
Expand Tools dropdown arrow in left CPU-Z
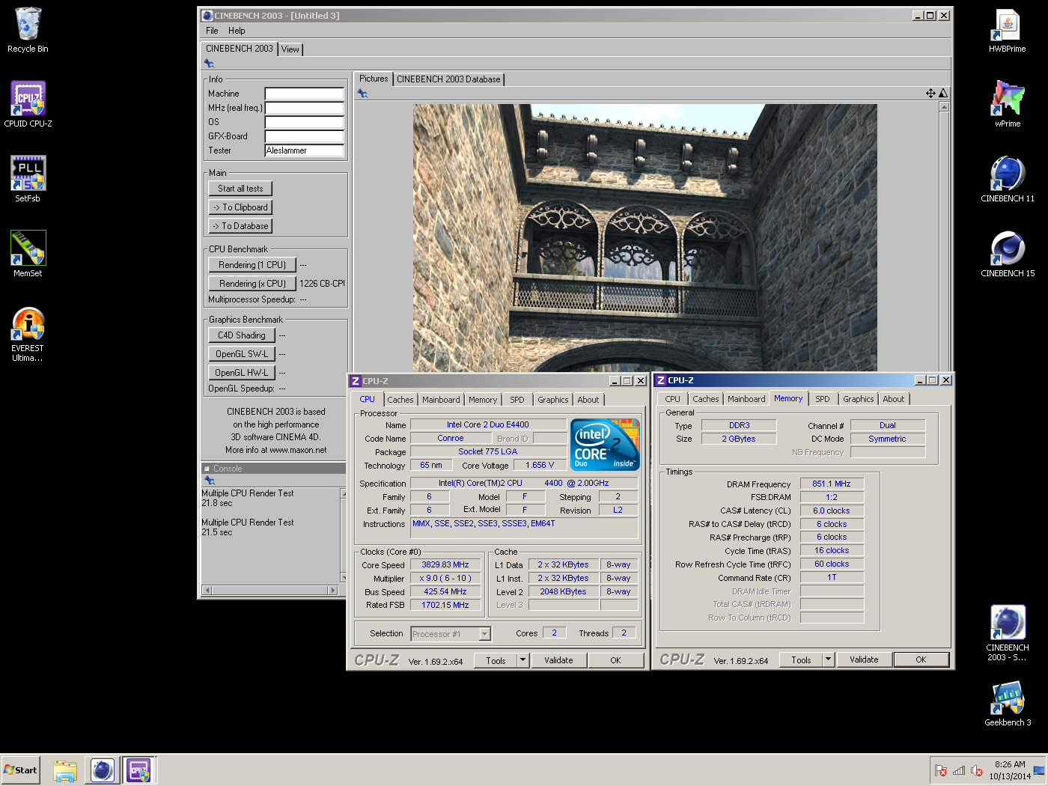pos(523,660)
